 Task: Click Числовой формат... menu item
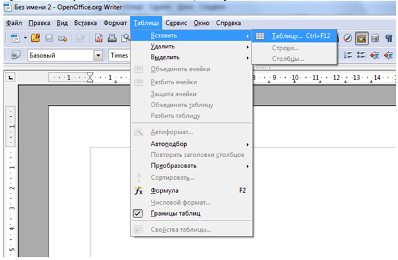(191, 203)
